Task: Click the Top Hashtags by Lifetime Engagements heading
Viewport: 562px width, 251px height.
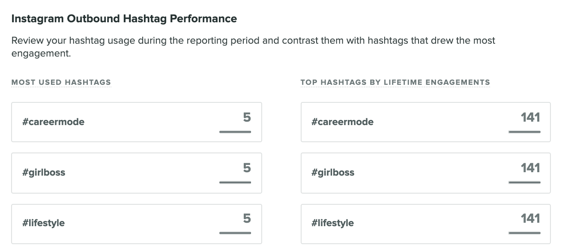Action: point(395,82)
